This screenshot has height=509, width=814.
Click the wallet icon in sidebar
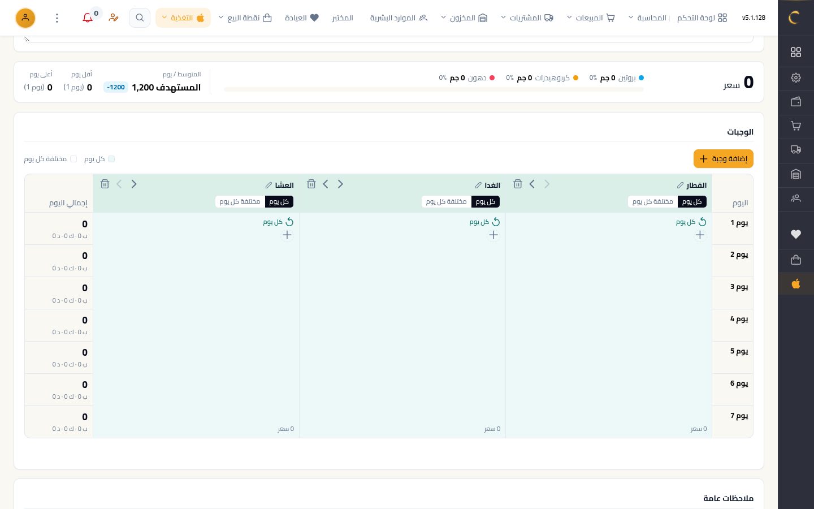pyautogui.click(x=796, y=102)
